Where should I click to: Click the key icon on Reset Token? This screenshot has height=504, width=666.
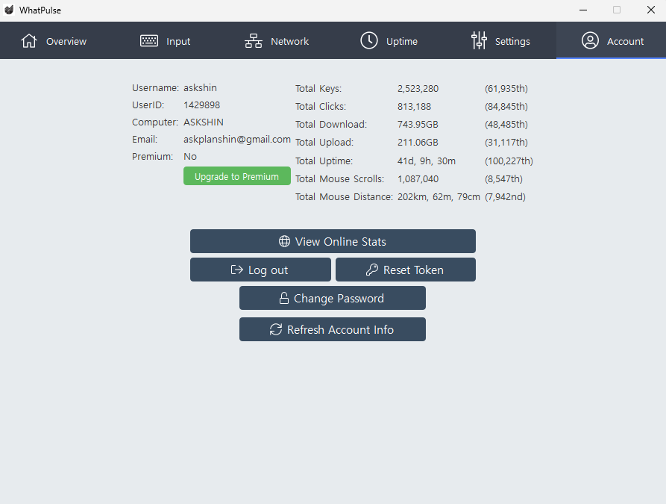372,270
